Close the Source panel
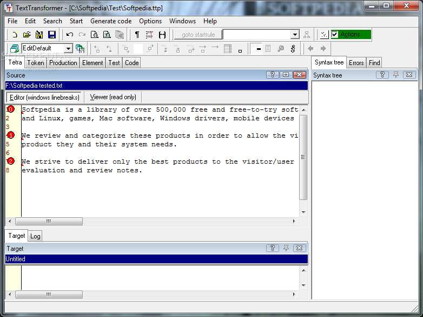This screenshot has width=423, height=317. point(300,75)
